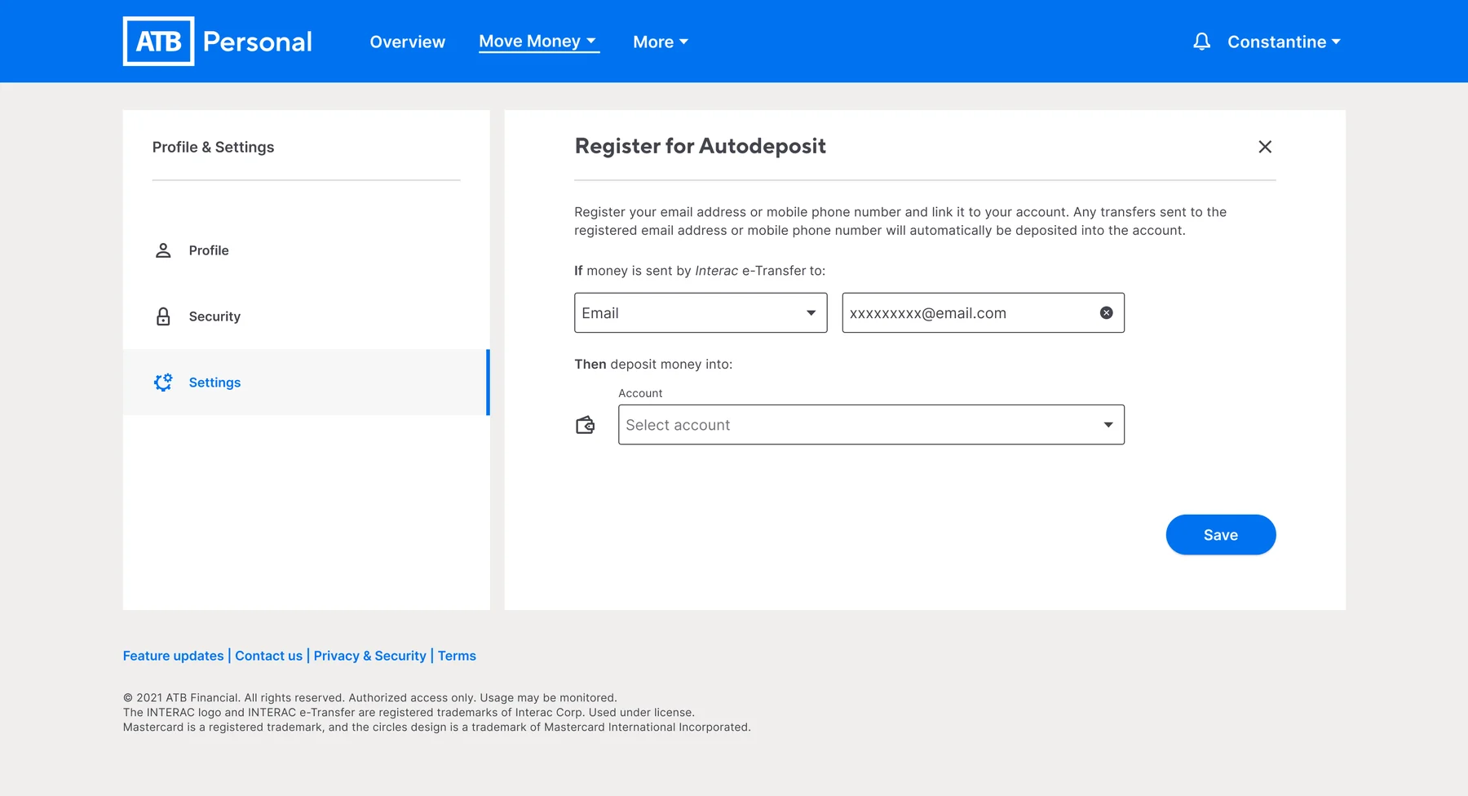Select the Security sidebar item

306,316
